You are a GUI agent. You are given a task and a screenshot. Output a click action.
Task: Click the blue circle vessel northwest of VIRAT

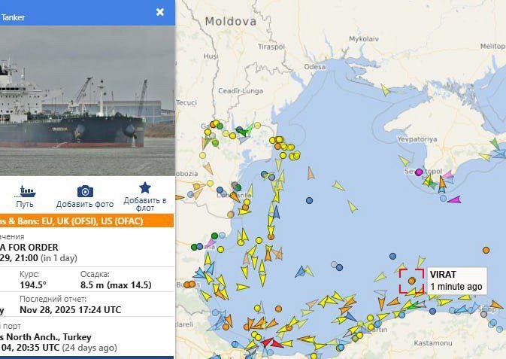tap(392, 256)
